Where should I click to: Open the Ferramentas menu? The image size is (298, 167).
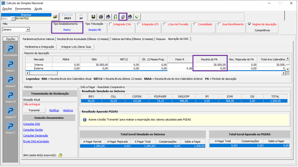(23, 9)
